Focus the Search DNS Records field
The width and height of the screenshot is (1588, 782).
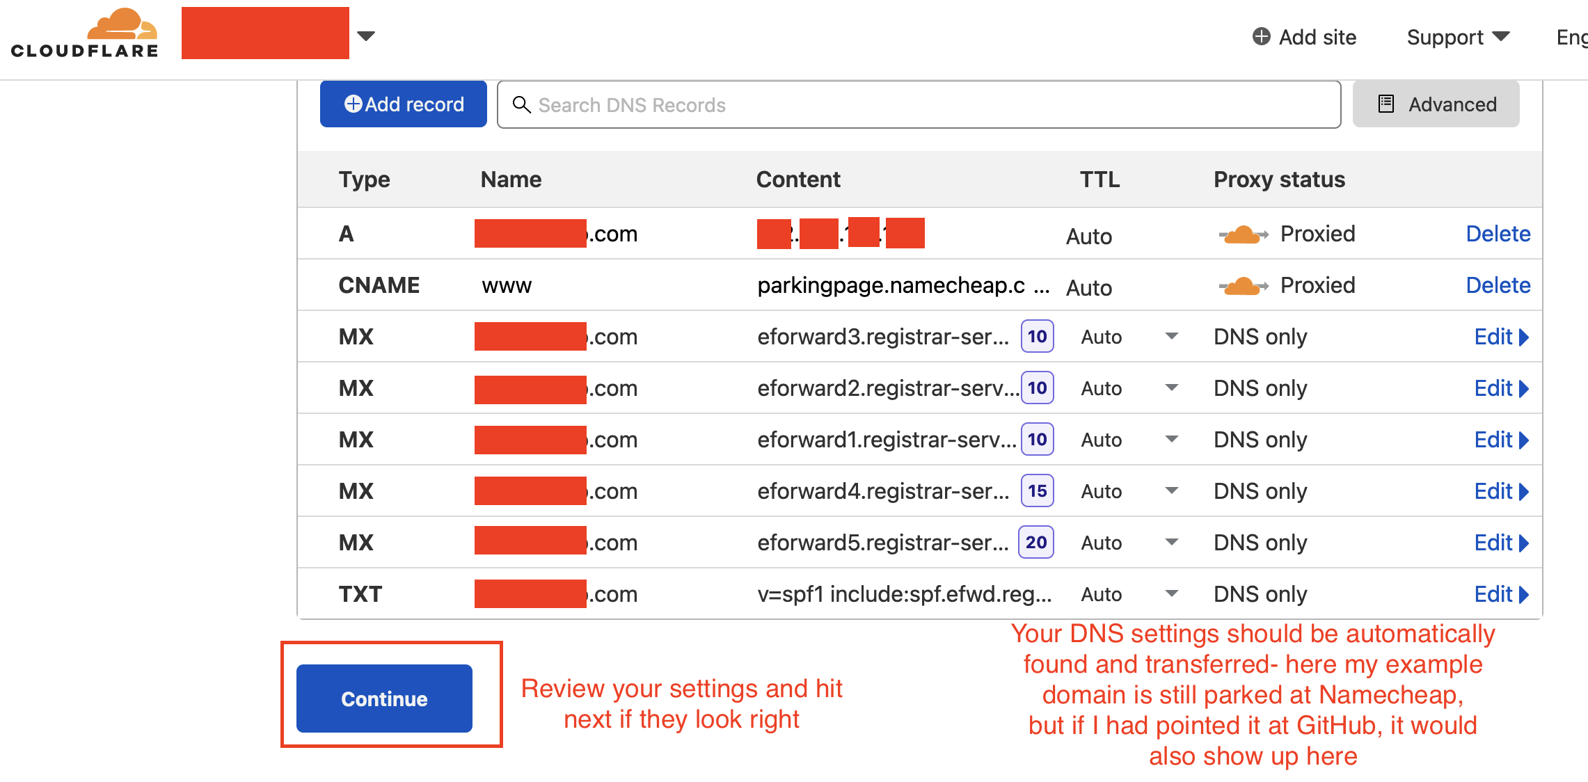point(919,104)
